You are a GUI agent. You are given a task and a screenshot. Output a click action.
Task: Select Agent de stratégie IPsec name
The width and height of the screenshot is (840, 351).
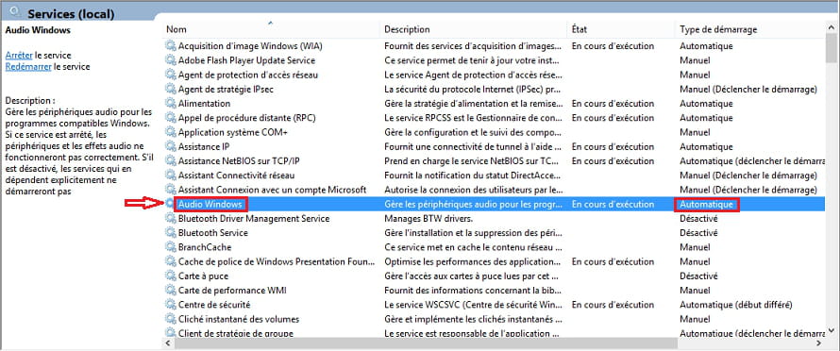click(x=226, y=89)
